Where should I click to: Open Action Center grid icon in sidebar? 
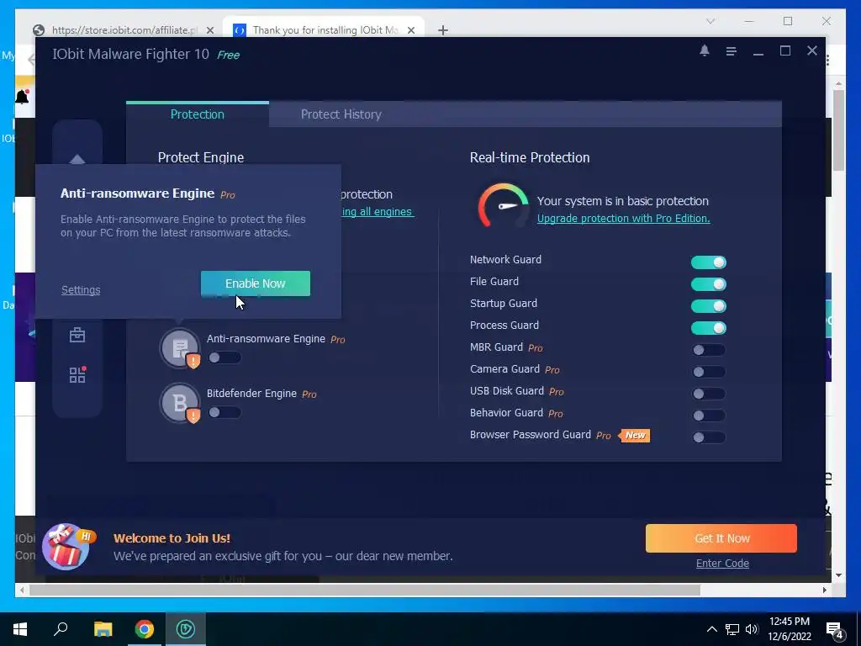pos(77,374)
